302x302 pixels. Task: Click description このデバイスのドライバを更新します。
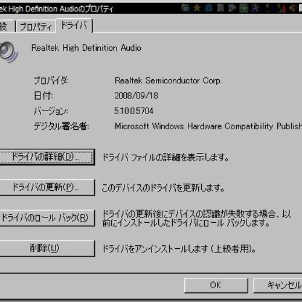163,188
